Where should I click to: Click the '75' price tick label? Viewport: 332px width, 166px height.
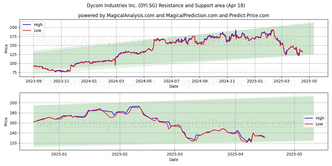(x=15, y=72)
